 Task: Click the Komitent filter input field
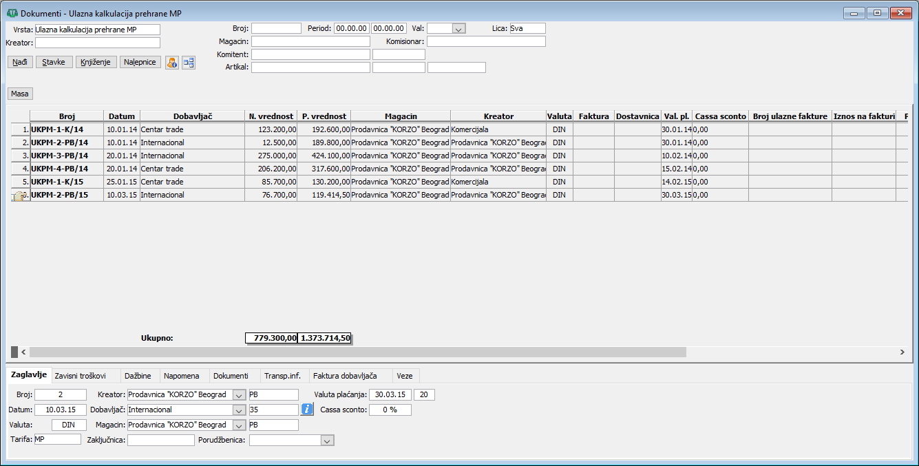(x=310, y=54)
